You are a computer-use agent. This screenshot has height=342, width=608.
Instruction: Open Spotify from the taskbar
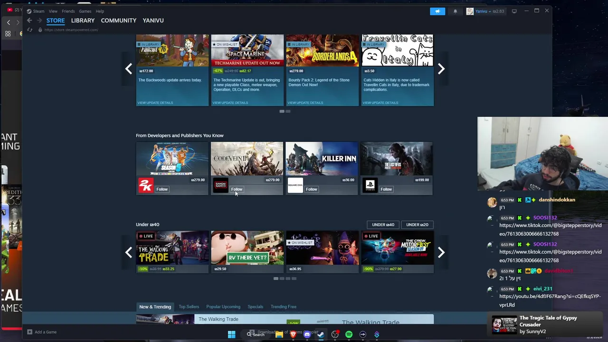(x=349, y=334)
